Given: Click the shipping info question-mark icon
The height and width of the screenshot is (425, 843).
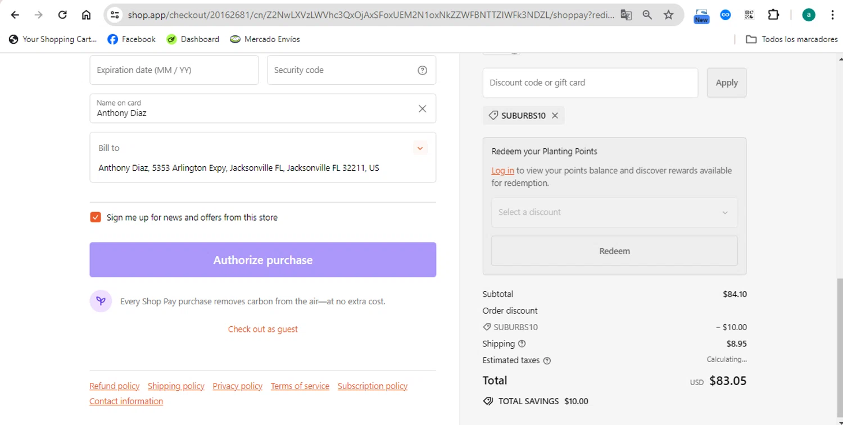Looking at the screenshot, I should (522, 344).
